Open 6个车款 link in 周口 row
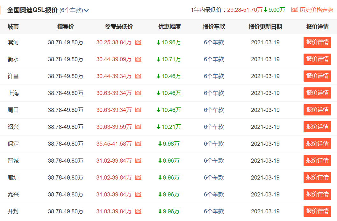 click(214, 110)
